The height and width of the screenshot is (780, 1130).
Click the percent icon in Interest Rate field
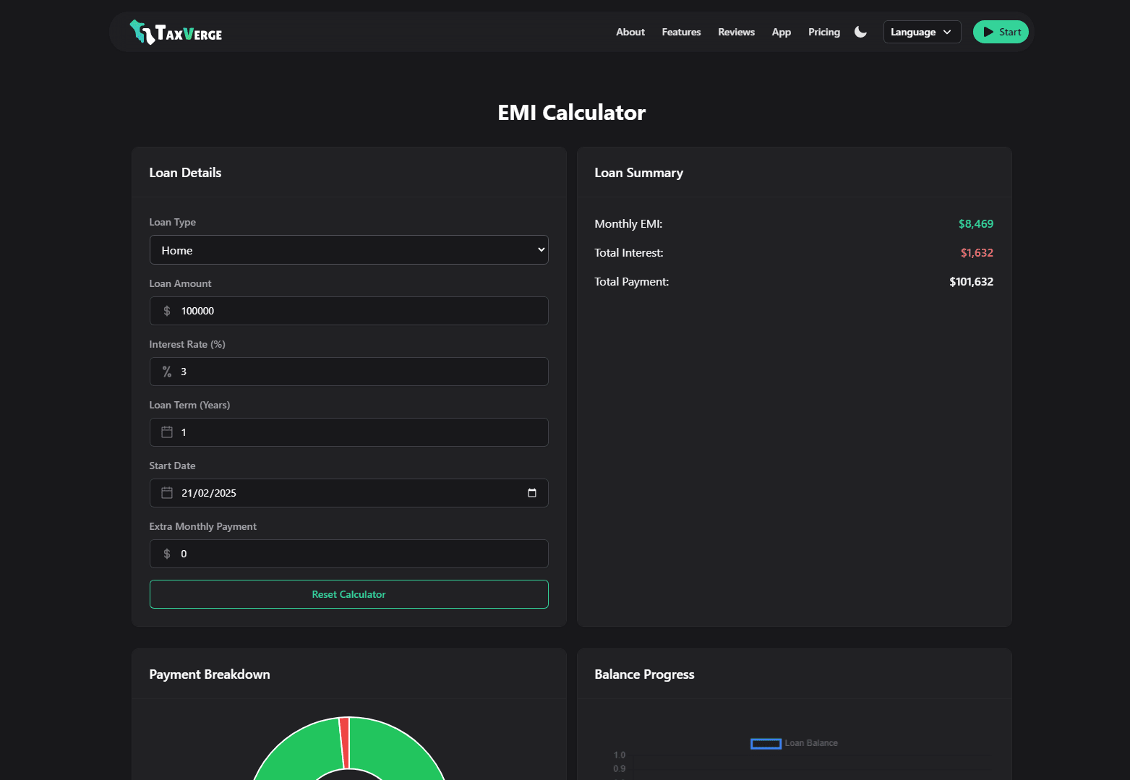[x=166, y=372]
